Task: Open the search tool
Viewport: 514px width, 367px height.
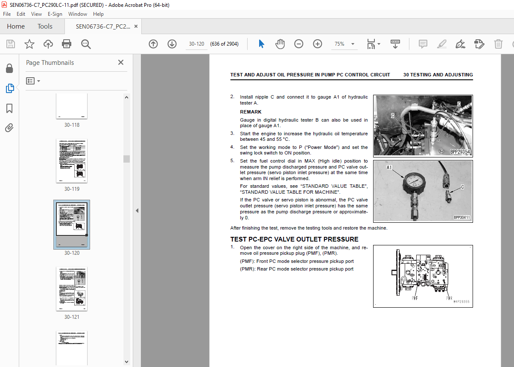Action: click(x=85, y=44)
